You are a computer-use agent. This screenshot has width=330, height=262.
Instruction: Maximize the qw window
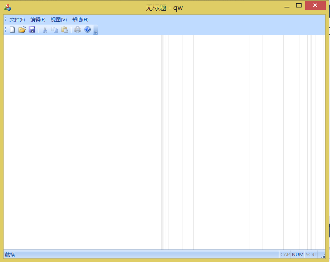click(299, 5)
